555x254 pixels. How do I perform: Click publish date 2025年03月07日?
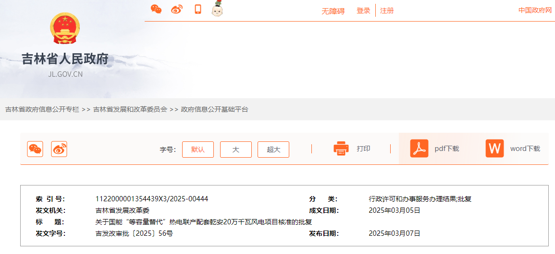point(395,233)
